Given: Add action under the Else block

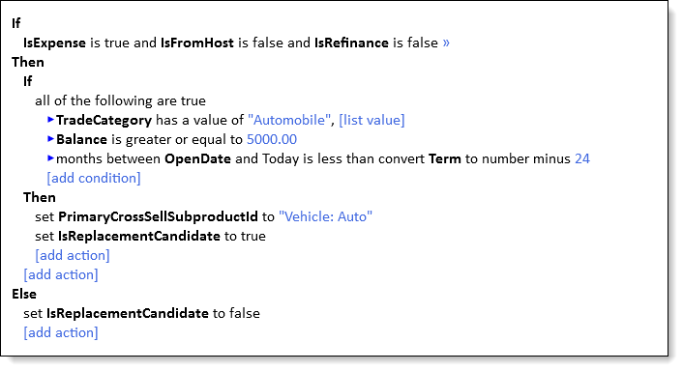Looking at the screenshot, I should coord(61,332).
